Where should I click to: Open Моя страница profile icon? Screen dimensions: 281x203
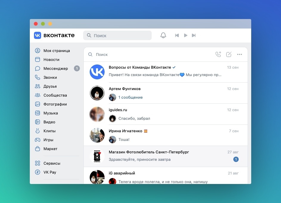tap(38, 51)
